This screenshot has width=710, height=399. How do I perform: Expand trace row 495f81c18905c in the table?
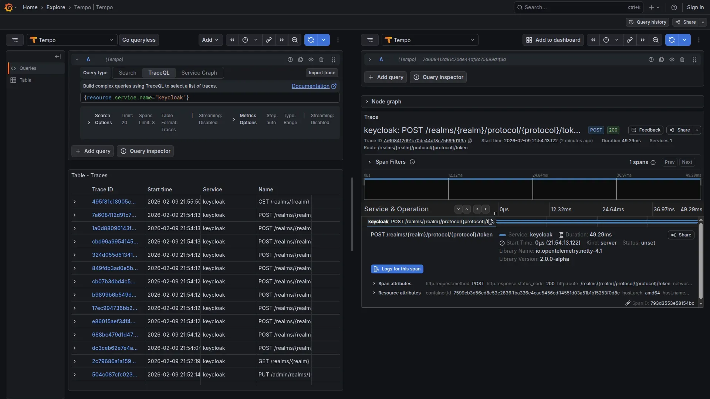pyautogui.click(x=74, y=202)
